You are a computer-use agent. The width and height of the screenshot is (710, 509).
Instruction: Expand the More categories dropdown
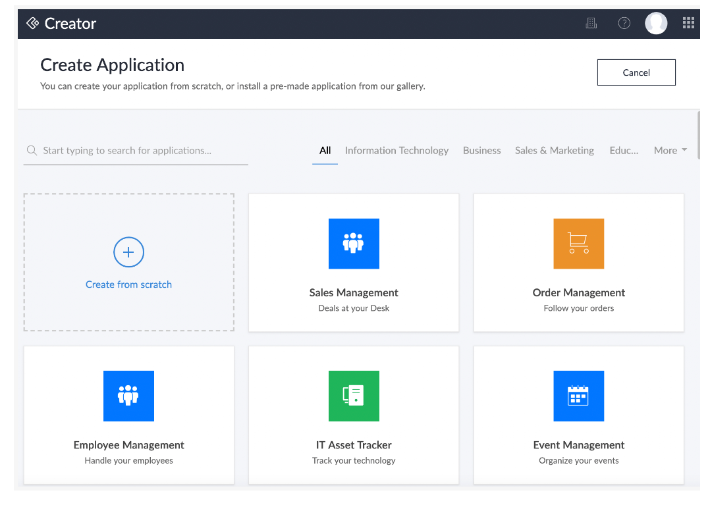[x=670, y=151]
